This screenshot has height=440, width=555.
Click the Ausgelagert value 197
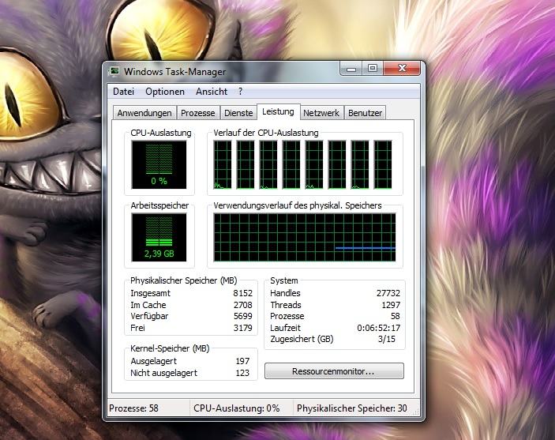242,361
